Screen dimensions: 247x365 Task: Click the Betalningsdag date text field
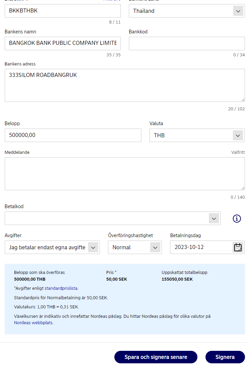tap(201, 247)
